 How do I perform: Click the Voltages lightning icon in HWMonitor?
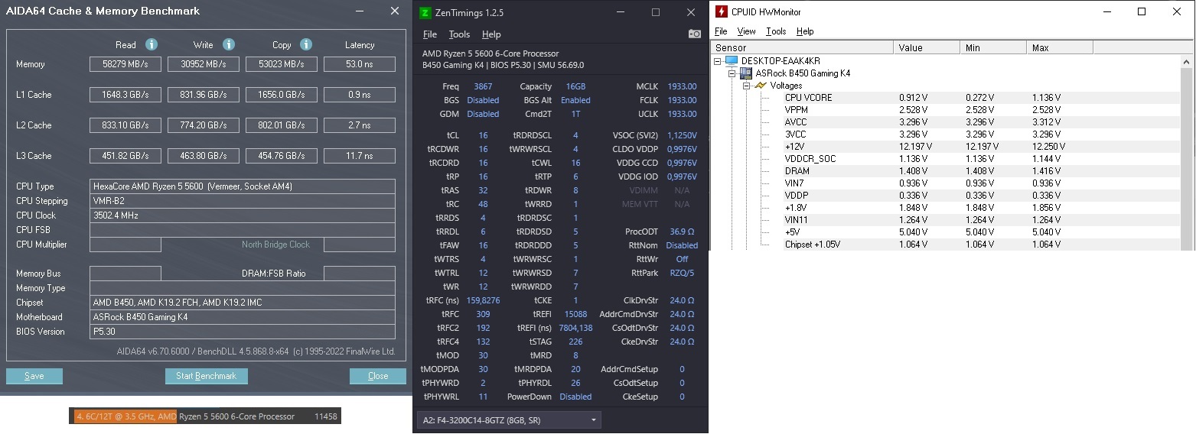(761, 86)
